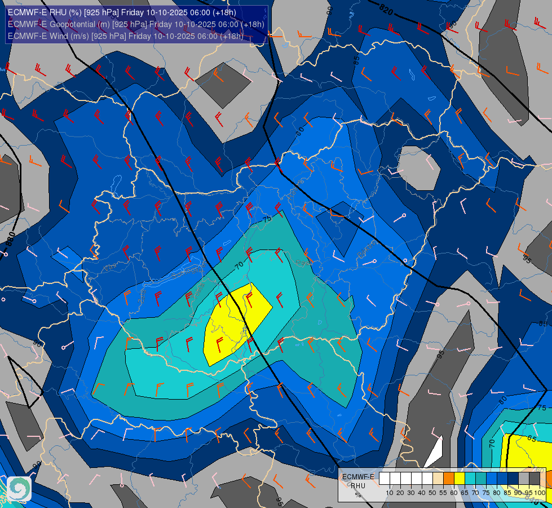This screenshot has width=552, height=508.
Task: Pick the dark gray 95–100 legend swatch
Action: click(535, 478)
